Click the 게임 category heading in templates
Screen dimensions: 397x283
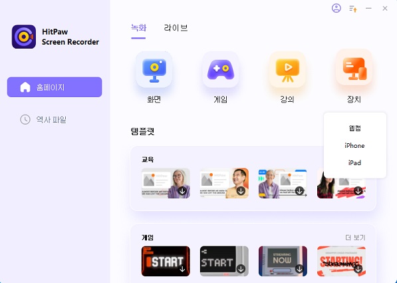148,238
